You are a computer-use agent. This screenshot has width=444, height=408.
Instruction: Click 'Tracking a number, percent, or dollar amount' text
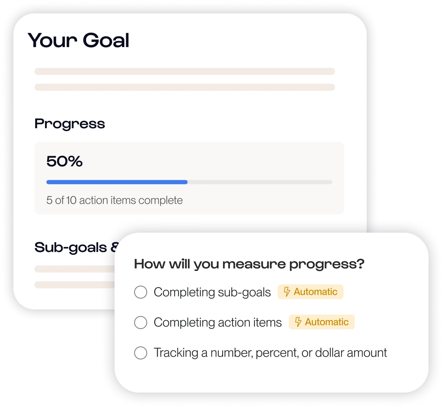pyautogui.click(x=270, y=353)
